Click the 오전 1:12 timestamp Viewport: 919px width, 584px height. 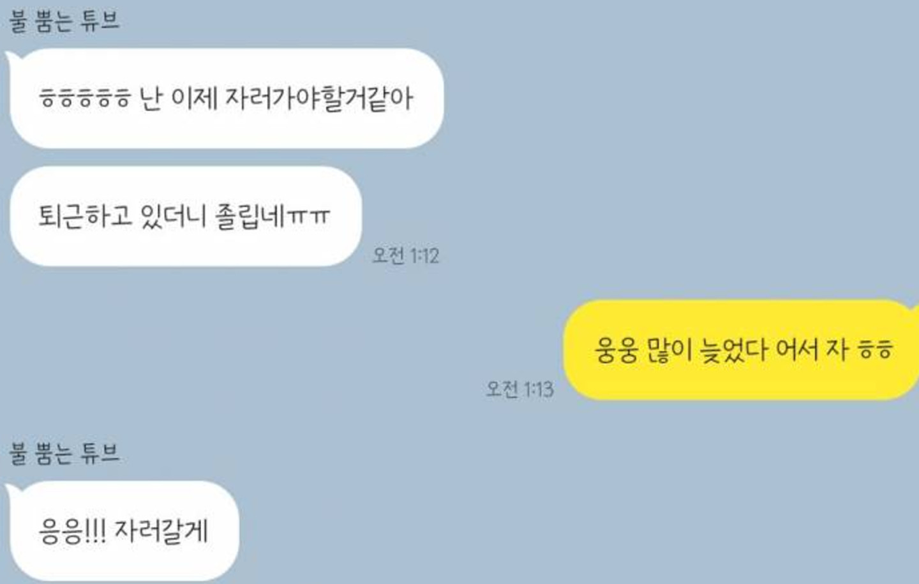[x=406, y=256]
